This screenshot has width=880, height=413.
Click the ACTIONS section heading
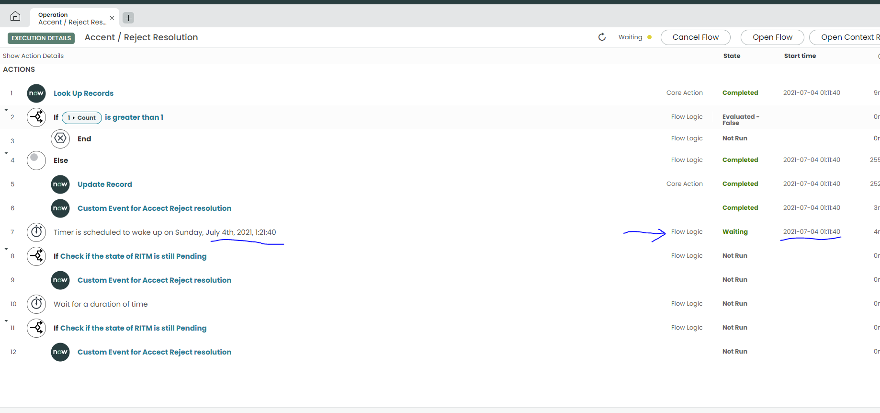click(19, 69)
